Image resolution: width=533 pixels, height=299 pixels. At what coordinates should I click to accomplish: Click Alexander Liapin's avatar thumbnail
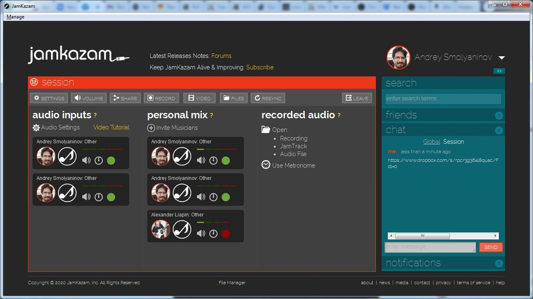click(x=161, y=230)
